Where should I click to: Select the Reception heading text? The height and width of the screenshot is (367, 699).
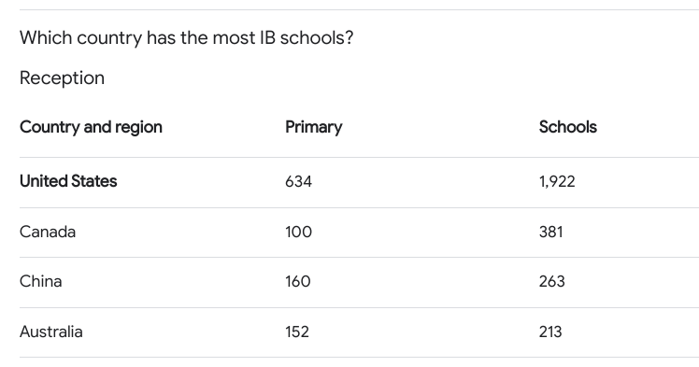(x=62, y=78)
